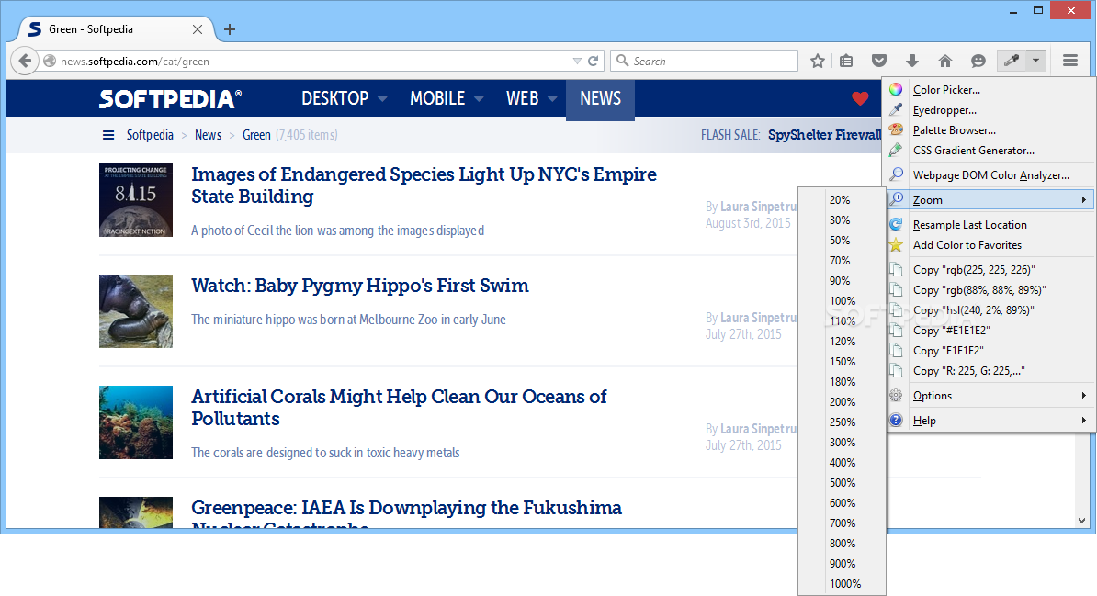The width and height of the screenshot is (1097, 596).
Task: Click the Add Color to Favorites star icon
Action: point(896,245)
